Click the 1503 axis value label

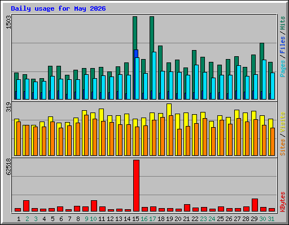pos(8,22)
